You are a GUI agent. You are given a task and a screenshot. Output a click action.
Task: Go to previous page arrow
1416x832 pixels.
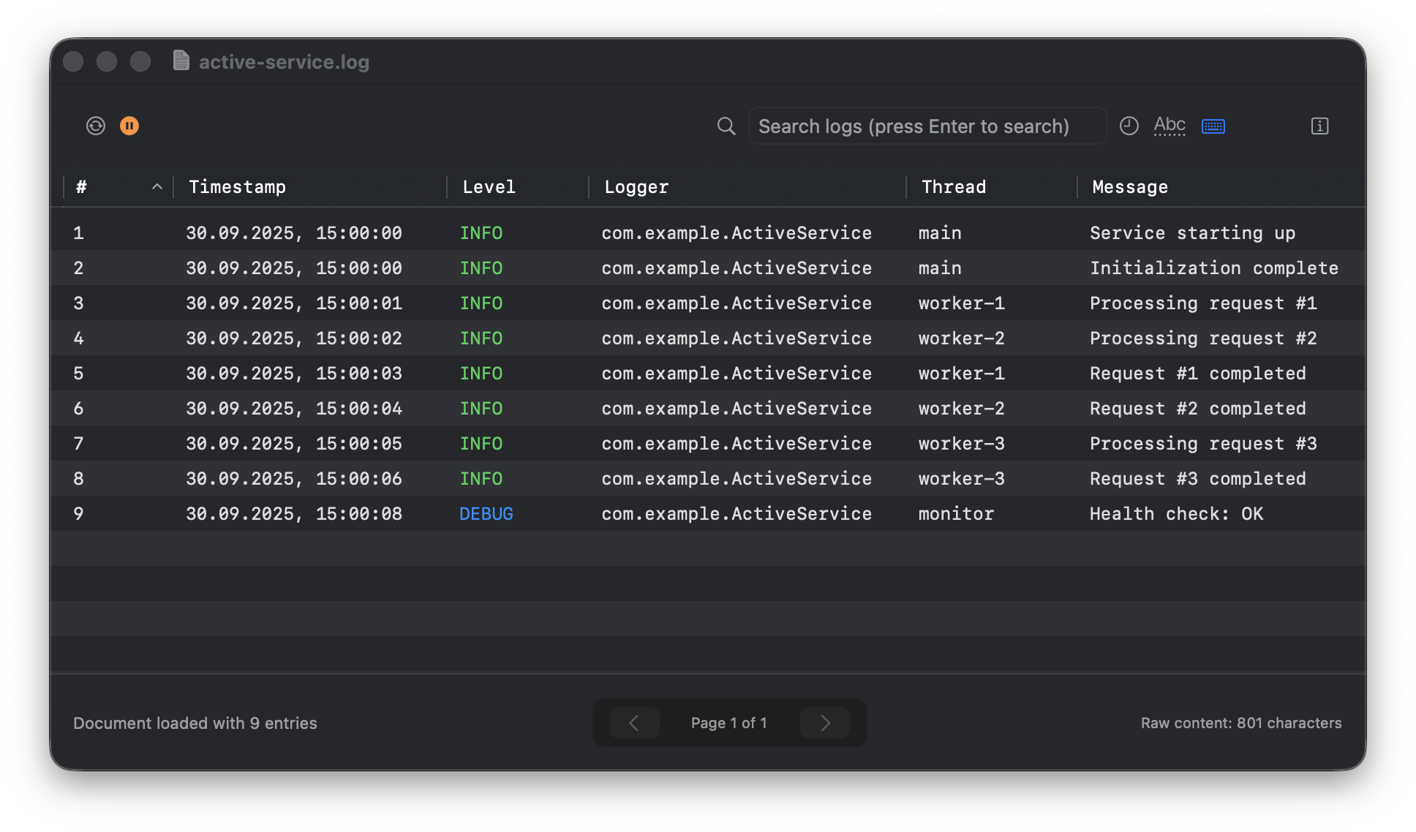tap(634, 723)
